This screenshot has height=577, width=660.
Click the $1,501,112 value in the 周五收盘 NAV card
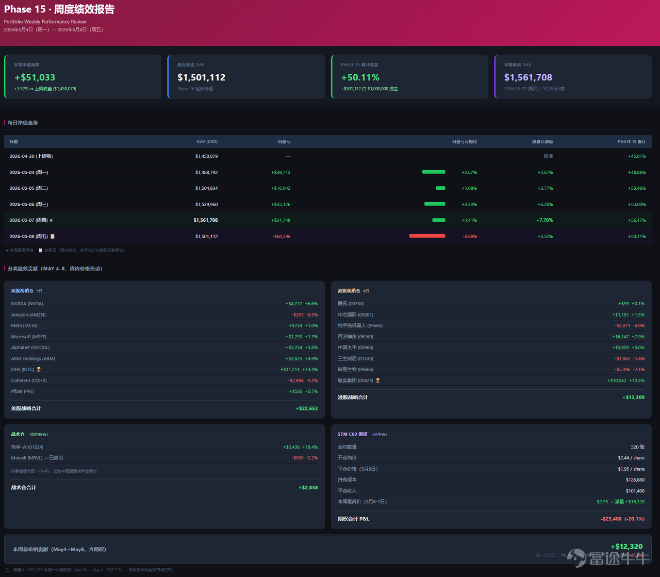[202, 77]
